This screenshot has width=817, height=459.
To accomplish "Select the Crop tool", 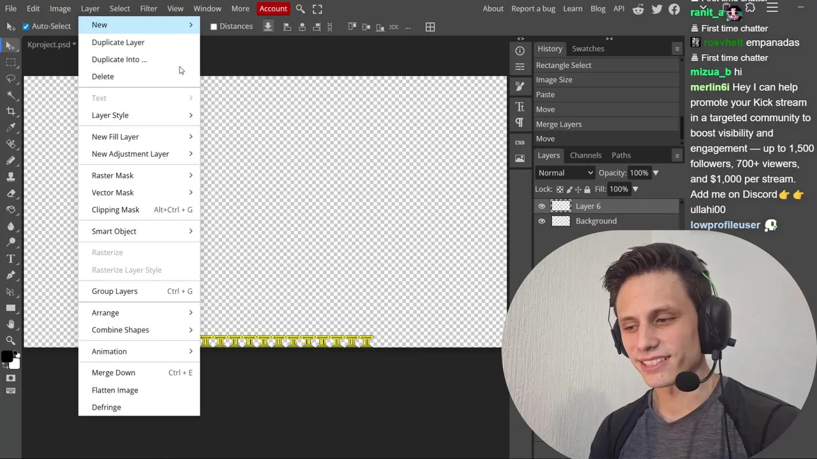I will (11, 112).
